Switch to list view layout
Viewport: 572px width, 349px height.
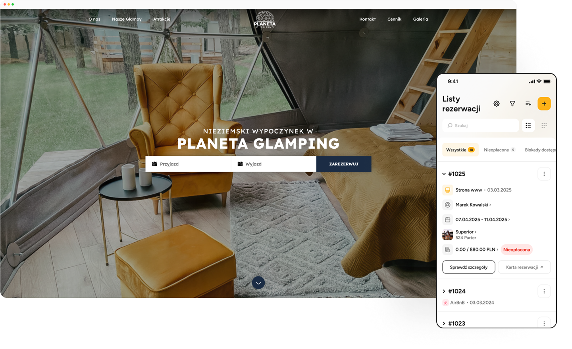[528, 125]
